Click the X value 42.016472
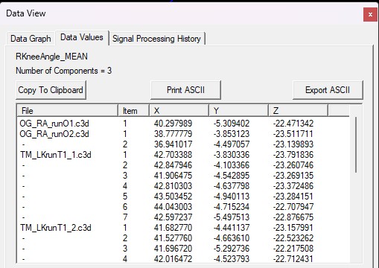Image resolution: width=379 pixels, height=268 pixels. click(x=173, y=259)
